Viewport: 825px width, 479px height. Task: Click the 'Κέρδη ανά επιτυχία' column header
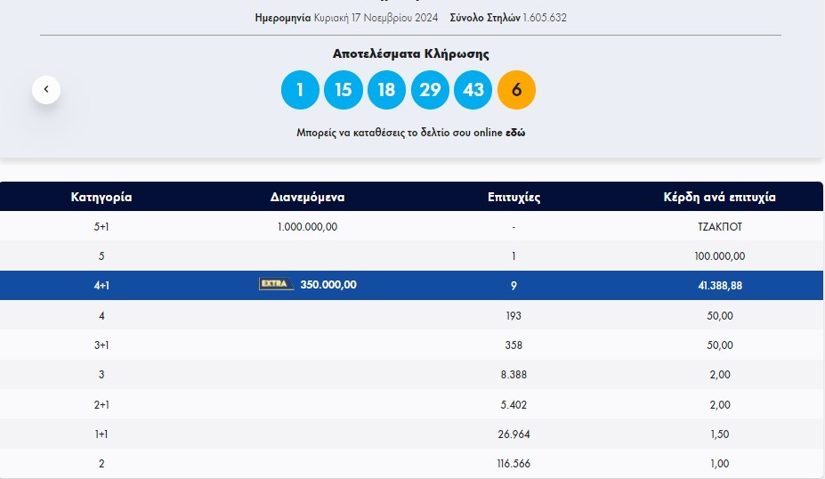point(720,197)
